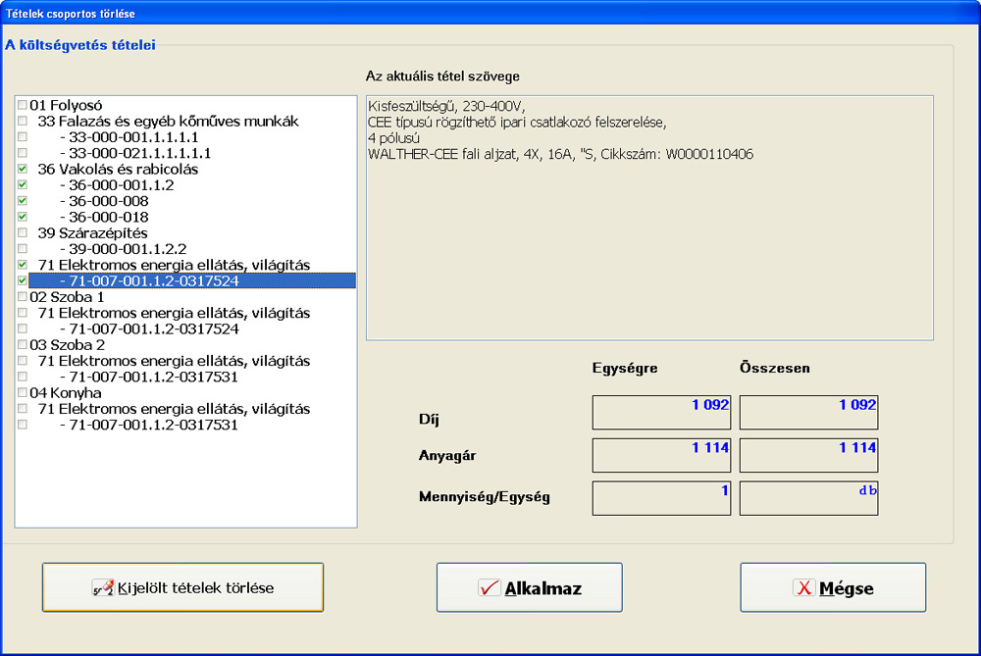The image size is (981, 656).
Task: Toggle checkbox for '33 Falazás és egyéb kőműves munkák'
Action: coord(23,121)
